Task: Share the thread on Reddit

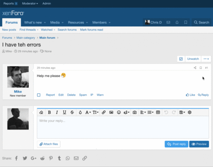Action: 42,158
